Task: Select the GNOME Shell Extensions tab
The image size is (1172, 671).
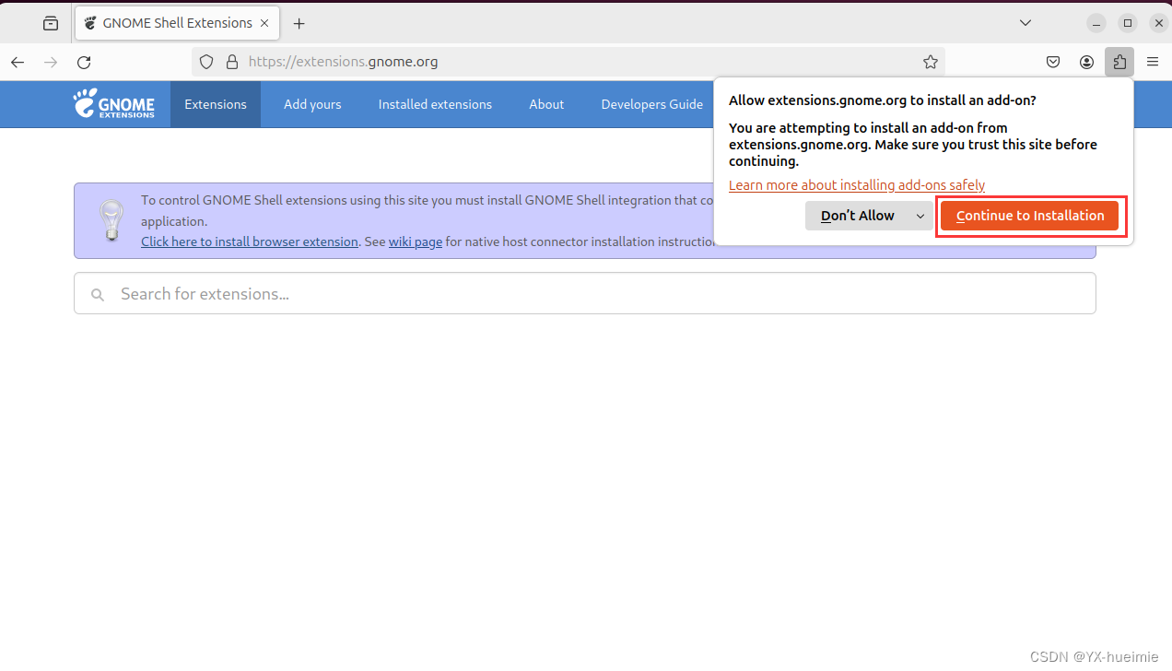Action: [177, 23]
